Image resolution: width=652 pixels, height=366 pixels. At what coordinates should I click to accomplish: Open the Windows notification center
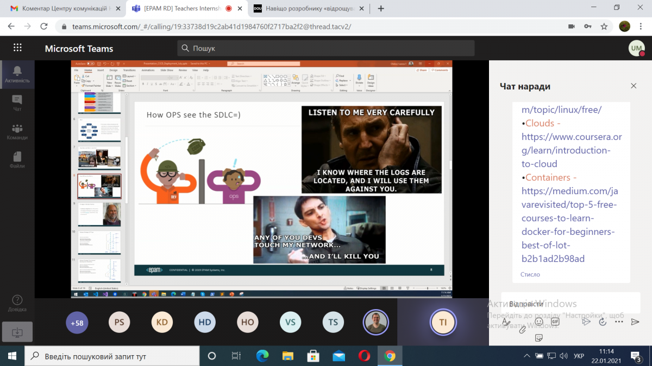636,356
